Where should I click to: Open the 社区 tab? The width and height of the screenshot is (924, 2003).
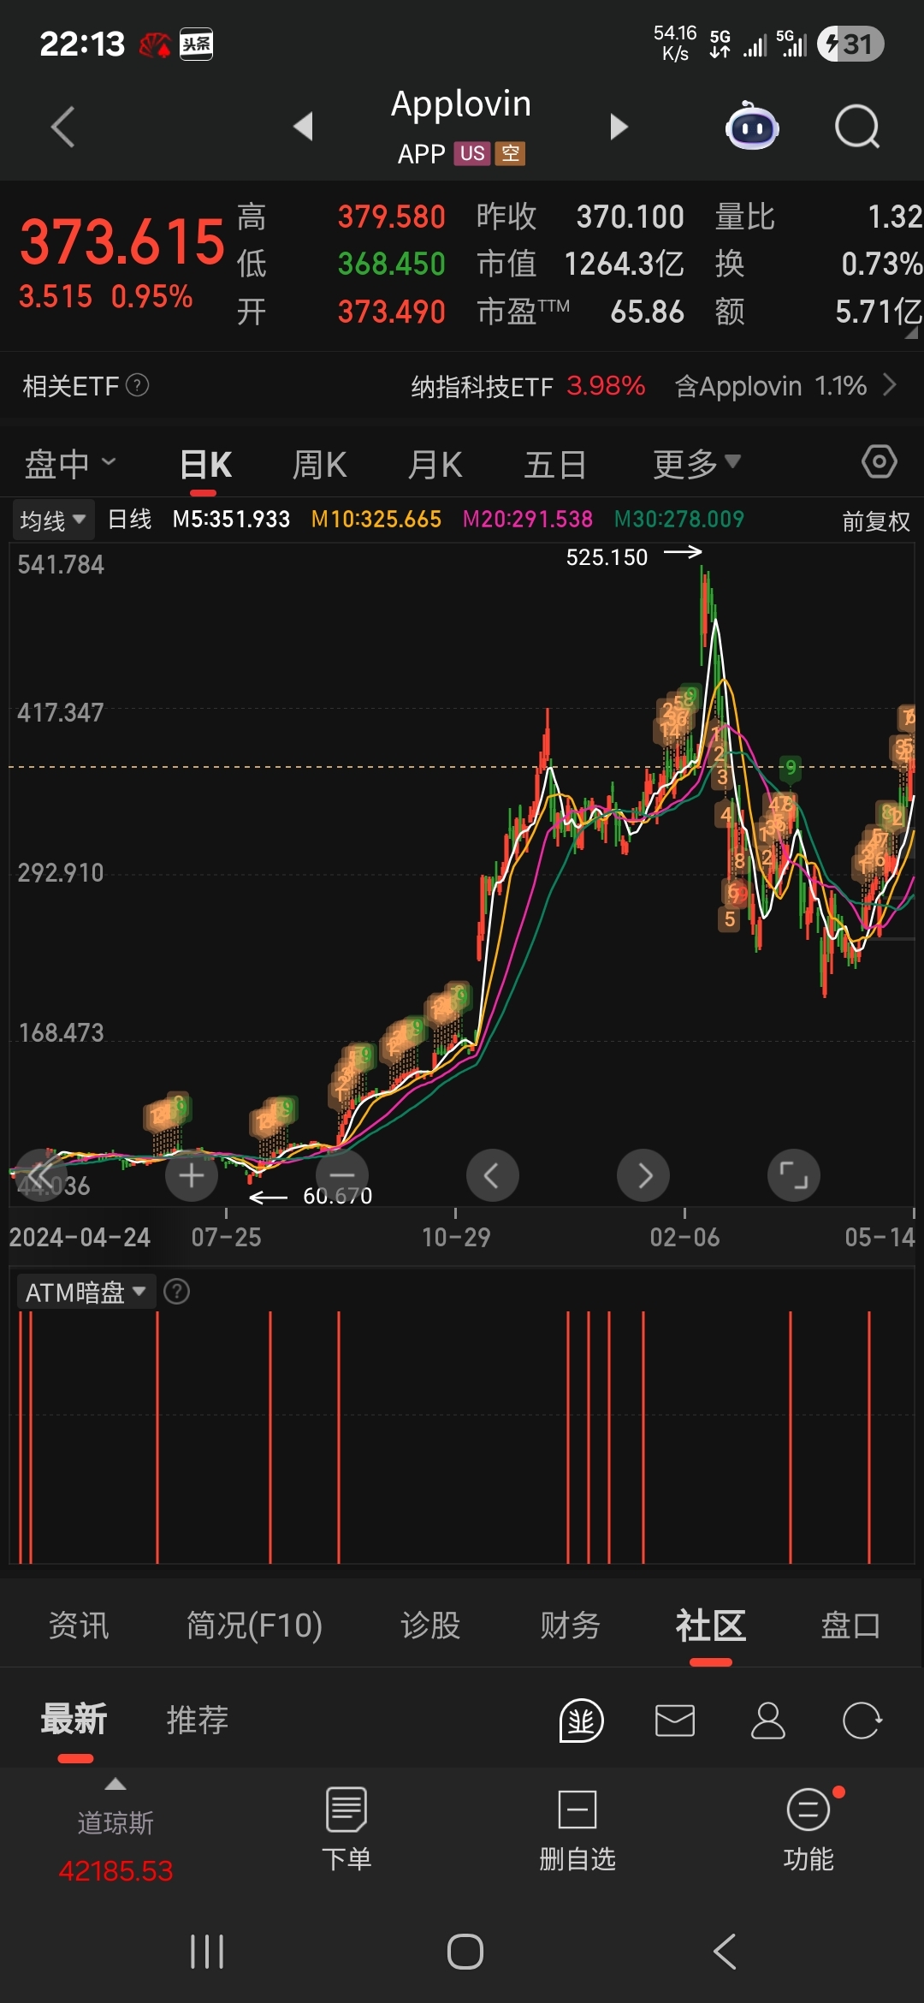(710, 1625)
